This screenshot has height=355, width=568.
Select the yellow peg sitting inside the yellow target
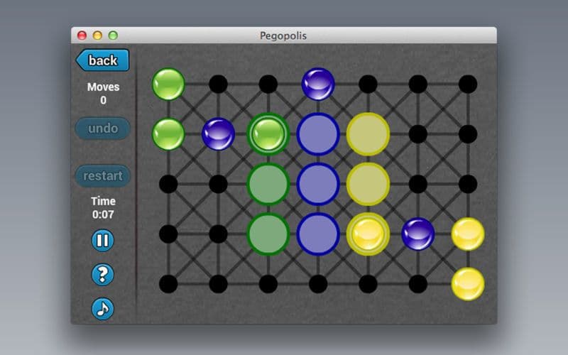pyautogui.click(x=368, y=234)
